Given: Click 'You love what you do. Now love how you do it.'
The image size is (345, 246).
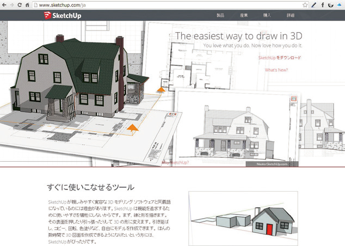Looking at the screenshot, I should (252, 46).
